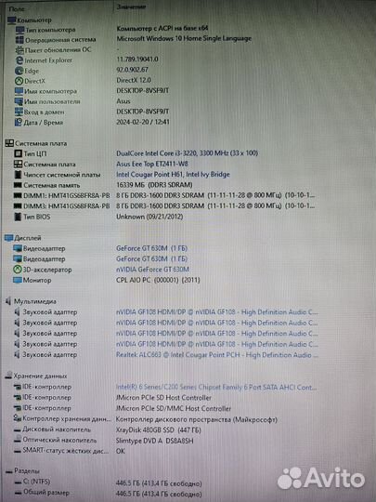Click the Хранение данных heading icon

click(8, 376)
